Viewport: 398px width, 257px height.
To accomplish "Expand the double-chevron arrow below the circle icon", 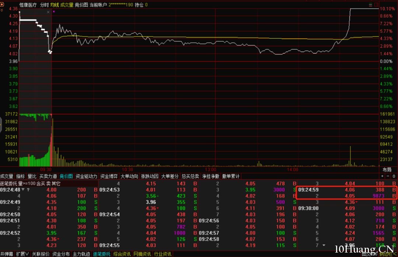I will point(2,10).
